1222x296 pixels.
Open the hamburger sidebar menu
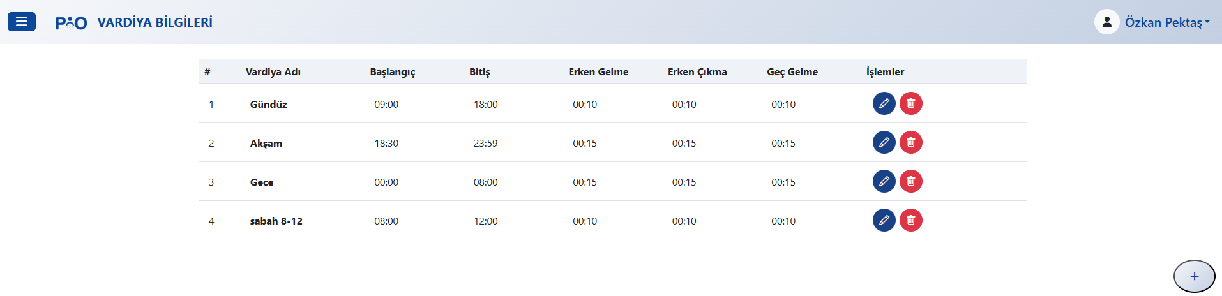[x=21, y=22]
